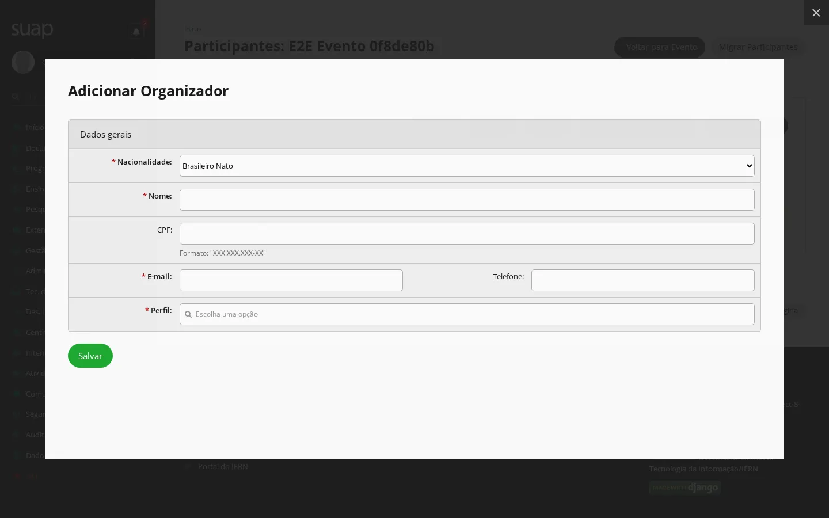829x518 pixels.
Task: Click the Telefone input field
Action: point(642,280)
